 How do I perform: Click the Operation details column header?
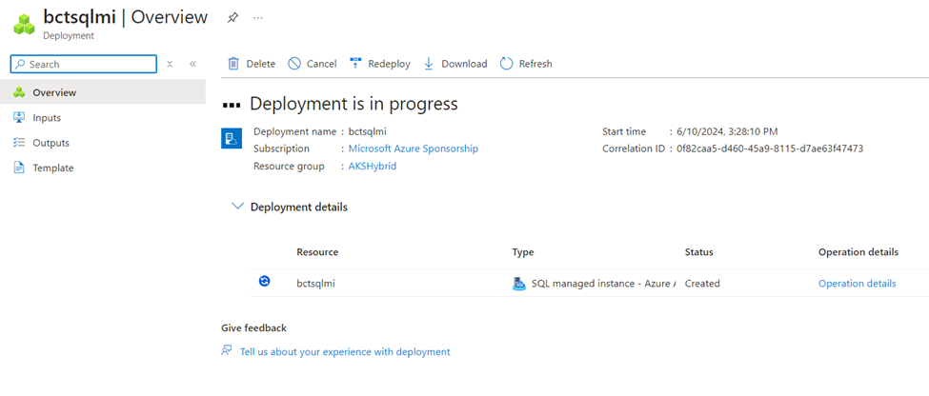[858, 252]
